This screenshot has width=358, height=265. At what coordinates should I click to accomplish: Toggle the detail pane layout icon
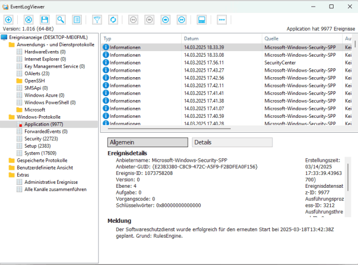click(x=201, y=19)
